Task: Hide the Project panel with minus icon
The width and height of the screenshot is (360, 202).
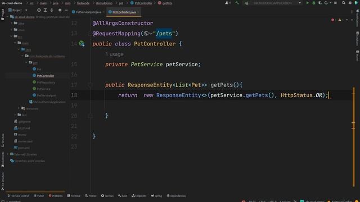Action: click(66, 10)
